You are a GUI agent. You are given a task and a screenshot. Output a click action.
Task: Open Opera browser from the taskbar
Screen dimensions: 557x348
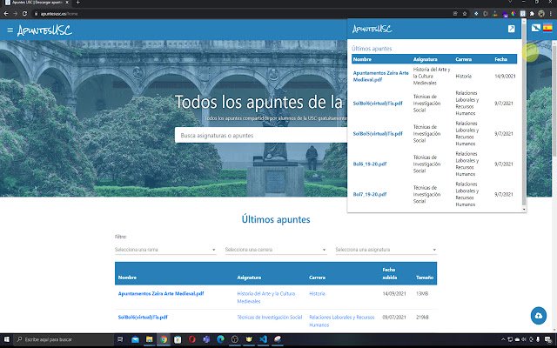tap(191, 339)
